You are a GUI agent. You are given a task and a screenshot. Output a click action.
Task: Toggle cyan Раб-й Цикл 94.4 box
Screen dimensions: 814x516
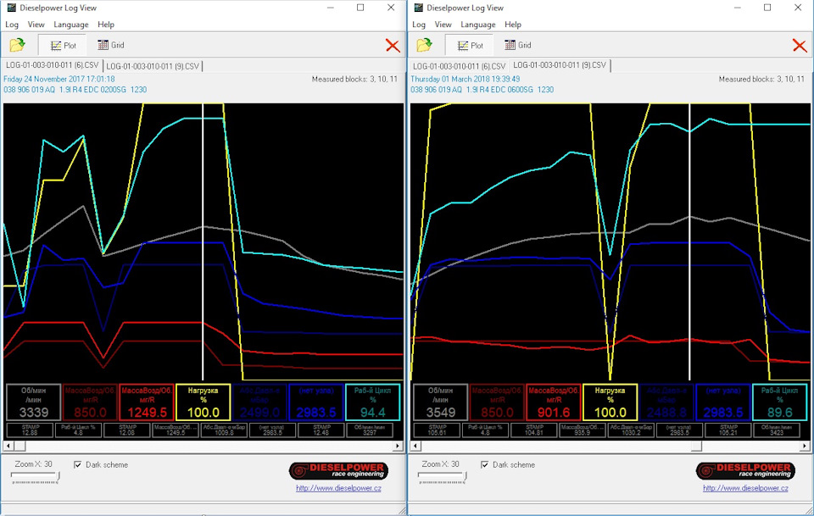tap(373, 402)
